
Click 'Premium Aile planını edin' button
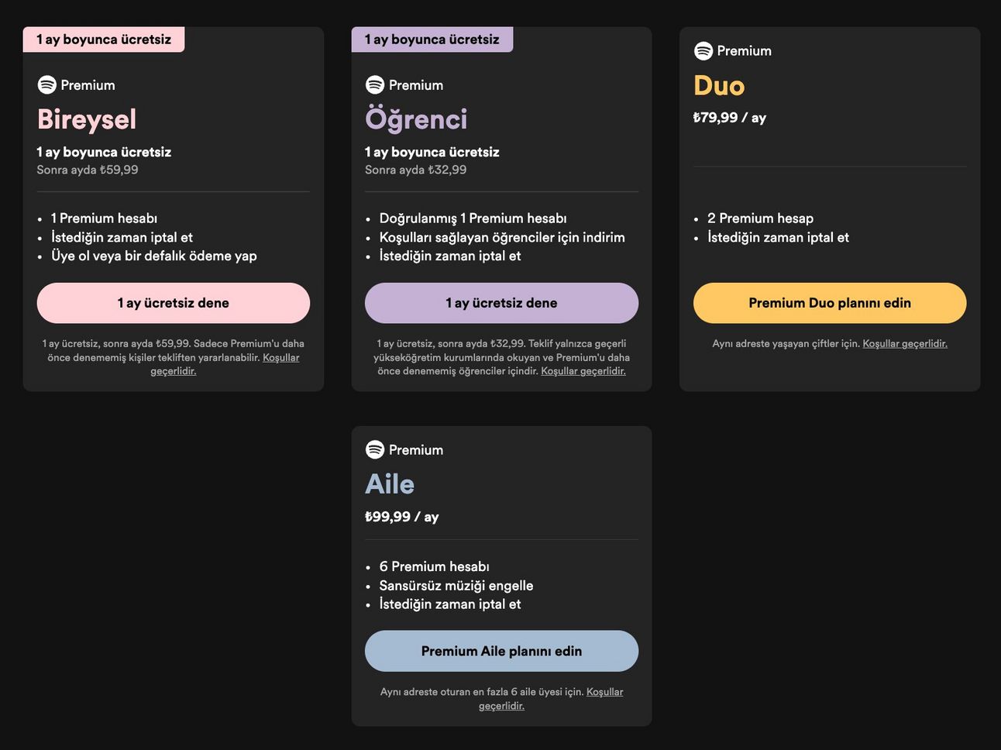pos(501,651)
